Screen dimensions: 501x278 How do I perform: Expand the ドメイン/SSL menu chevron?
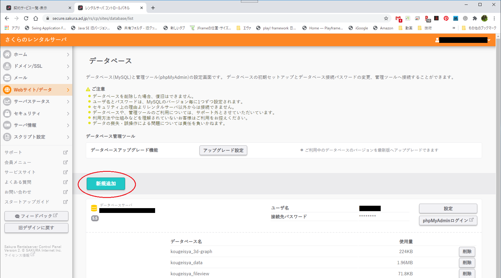point(68,66)
